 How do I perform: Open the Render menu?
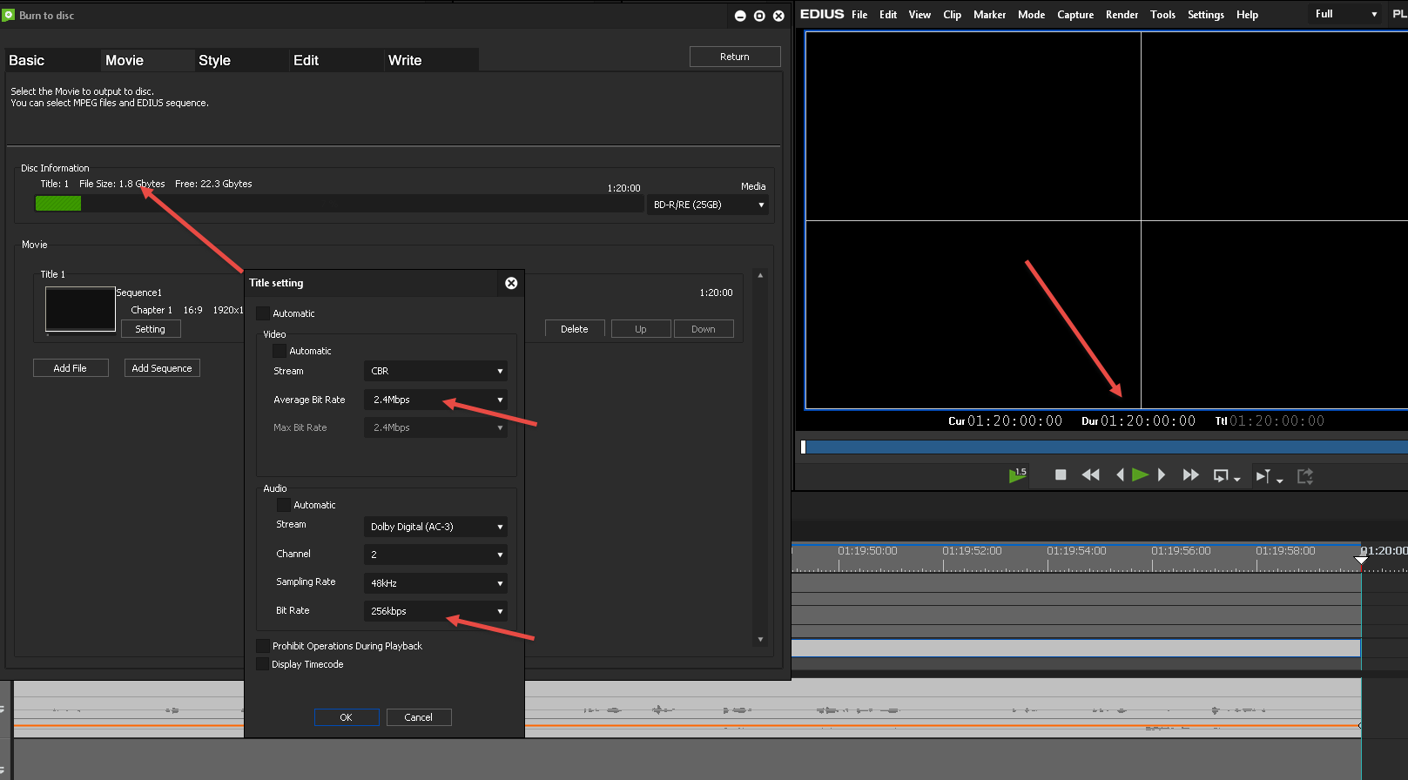coord(1122,15)
